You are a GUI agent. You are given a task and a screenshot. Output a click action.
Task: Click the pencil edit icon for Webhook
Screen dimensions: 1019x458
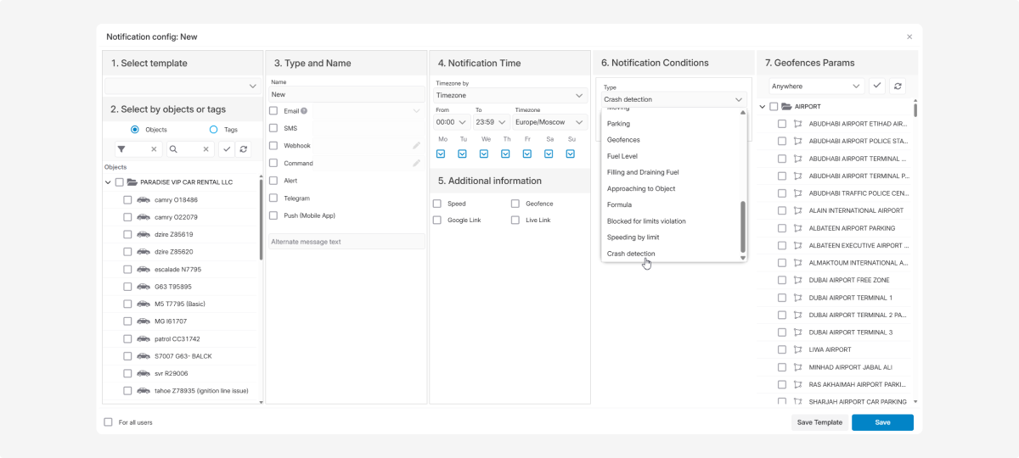[416, 146]
